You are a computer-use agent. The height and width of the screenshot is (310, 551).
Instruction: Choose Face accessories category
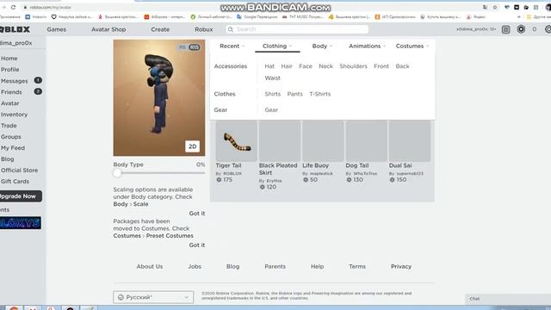click(x=306, y=66)
